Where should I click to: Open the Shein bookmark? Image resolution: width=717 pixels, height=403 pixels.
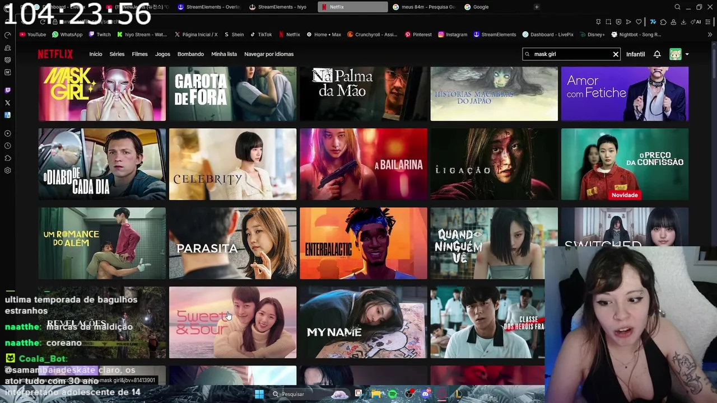(234, 35)
